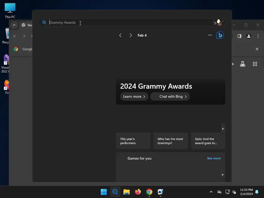This screenshot has width=264, height=198.
Task: Maximize the Chrome window
Action: [x=246, y=25]
